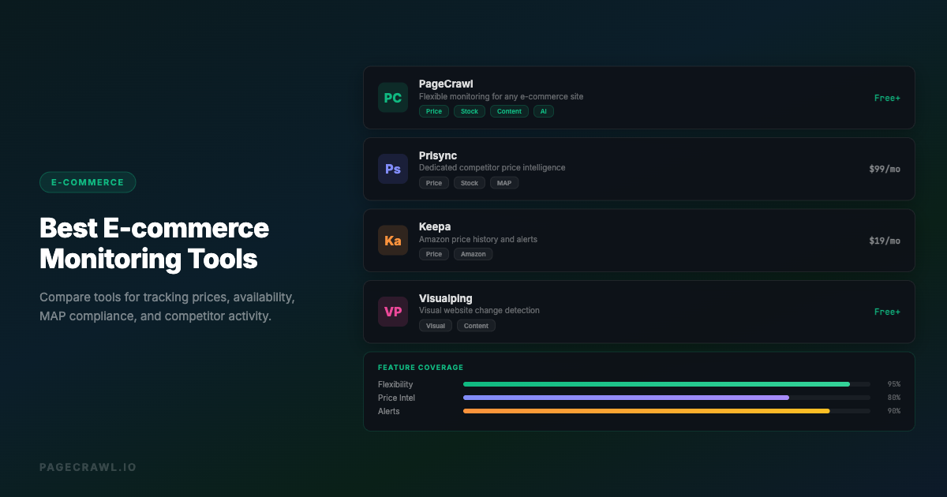The width and height of the screenshot is (947, 497).
Task: Click the Keepa Ka logo icon
Action: coord(393,241)
